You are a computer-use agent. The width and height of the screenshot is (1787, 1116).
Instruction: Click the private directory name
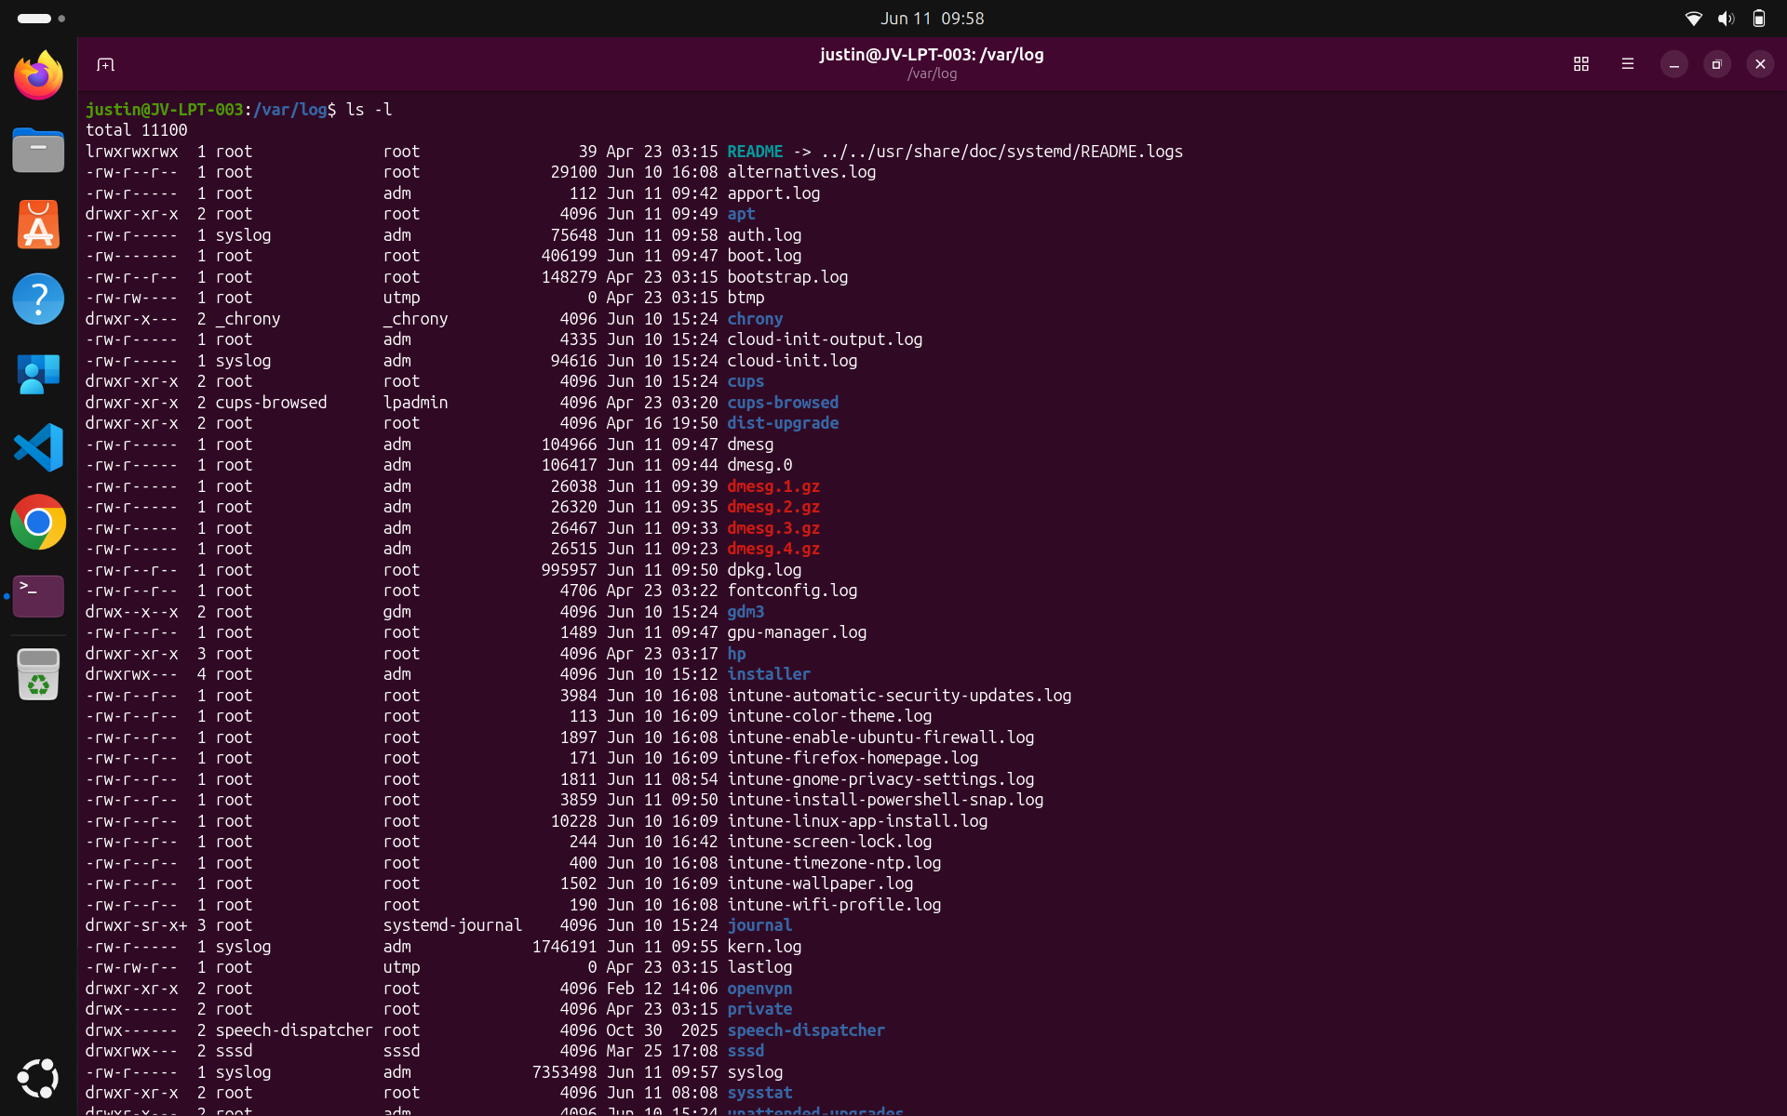click(759, 1009)
